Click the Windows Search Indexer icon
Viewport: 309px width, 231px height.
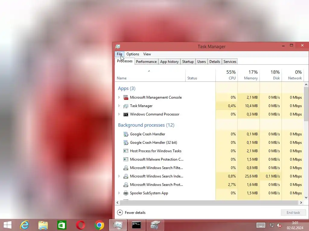[x=126, y=176]
